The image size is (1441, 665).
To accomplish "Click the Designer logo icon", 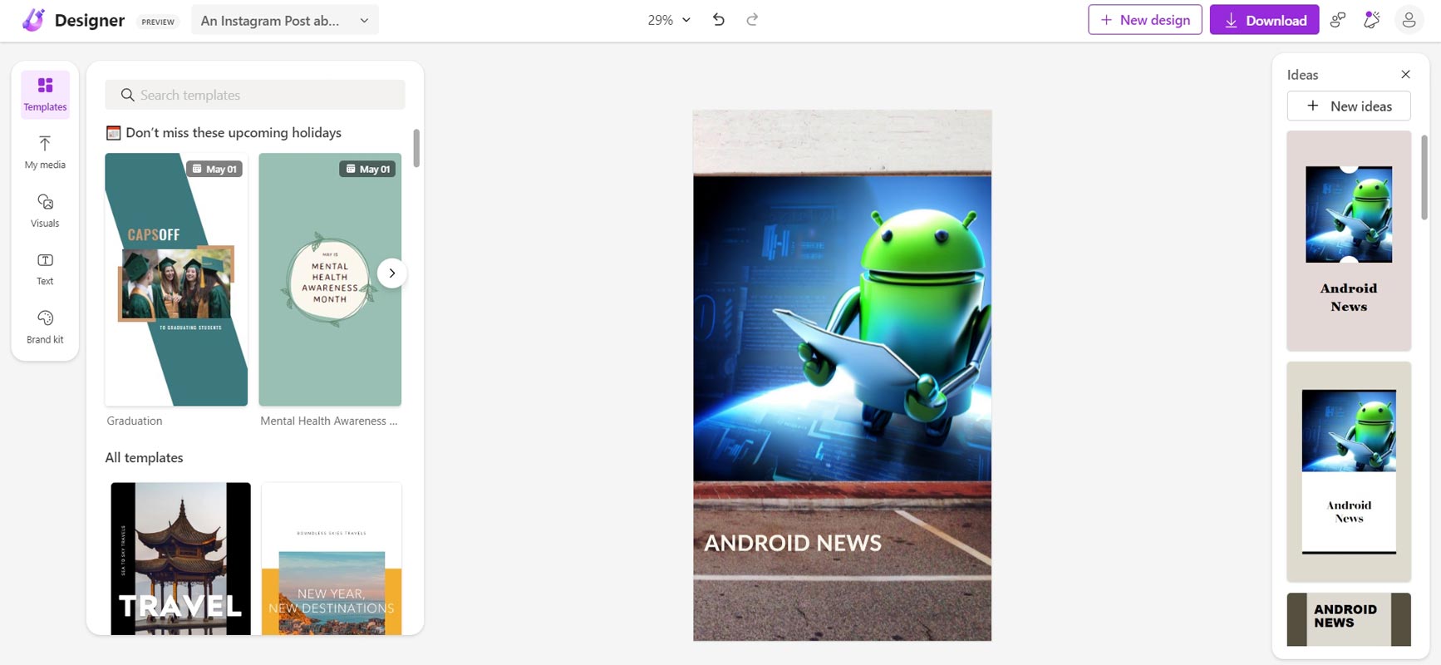I will [x=33, y=20].
